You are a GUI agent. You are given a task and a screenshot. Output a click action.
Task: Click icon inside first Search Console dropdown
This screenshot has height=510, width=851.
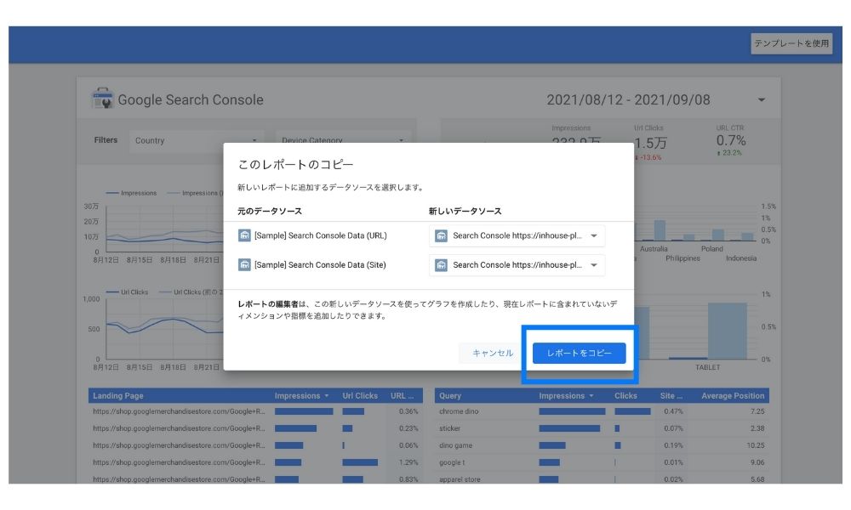(x=441, y=235)
